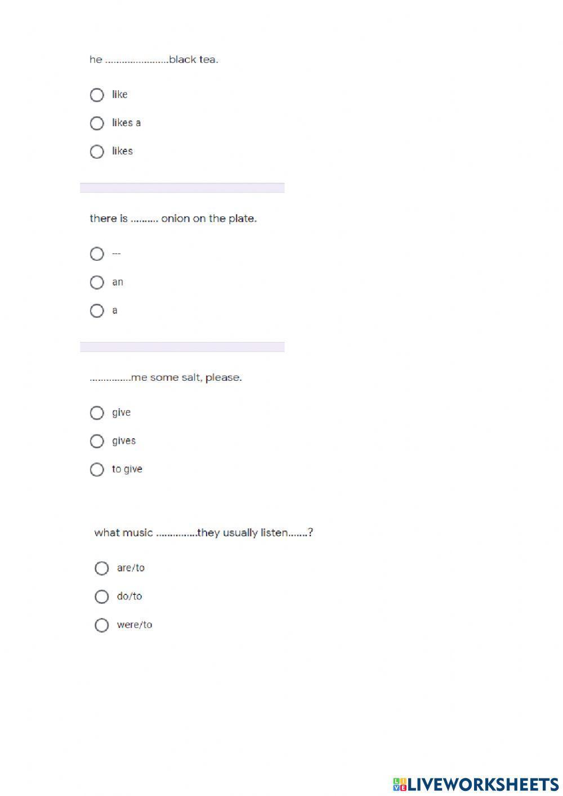
Task: Click the 'he ... black tea' question text
Action: coord(154,60)
